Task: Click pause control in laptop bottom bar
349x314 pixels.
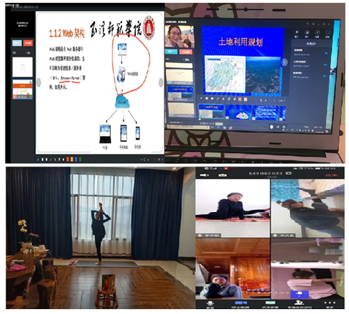Action: (278, 127)
